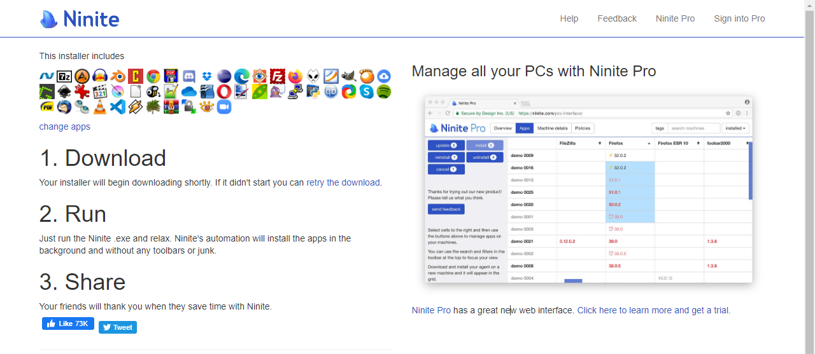Click the Facebook Like 73K button
This screenshot has height=354, width=815.
click(x=68, y=323)
